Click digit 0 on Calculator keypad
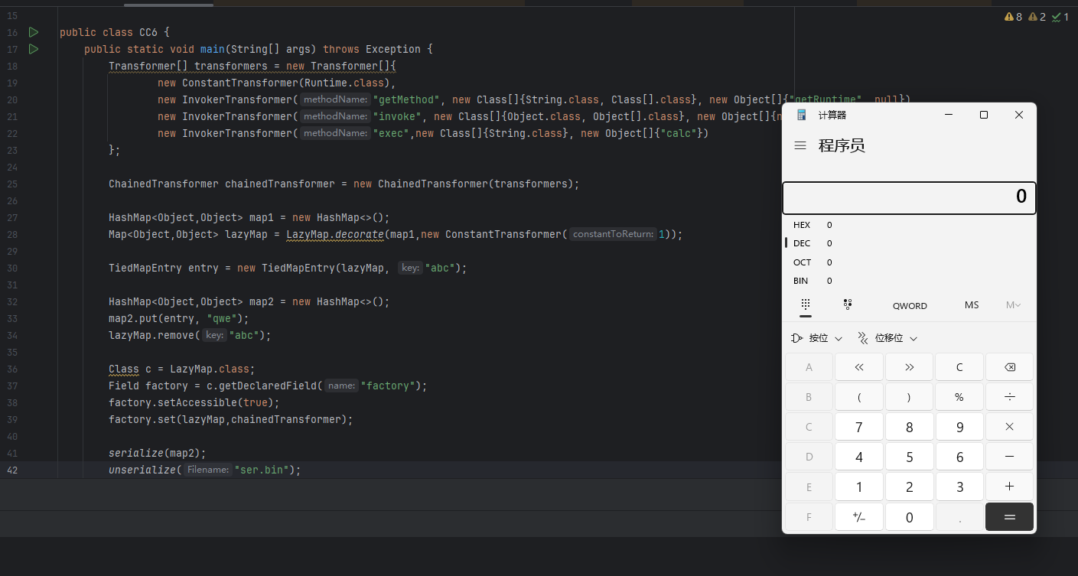The width and height of the screenshot is (1078, 576). click(909, 517)
